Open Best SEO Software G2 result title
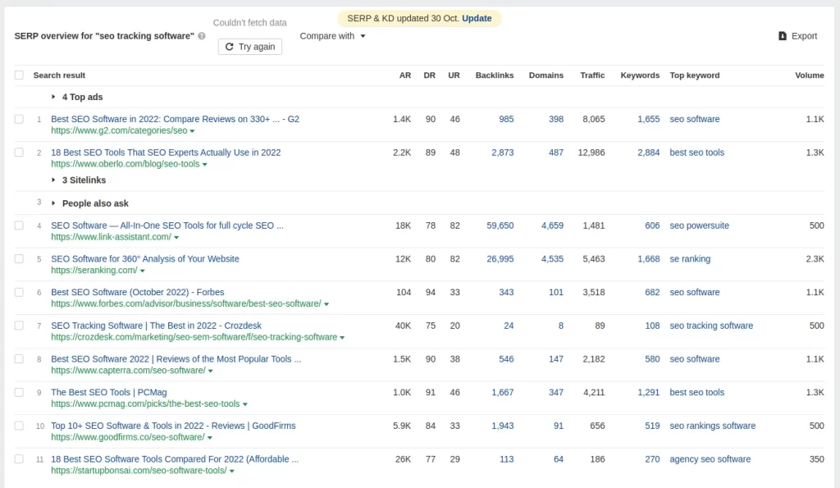 (176, 119)
